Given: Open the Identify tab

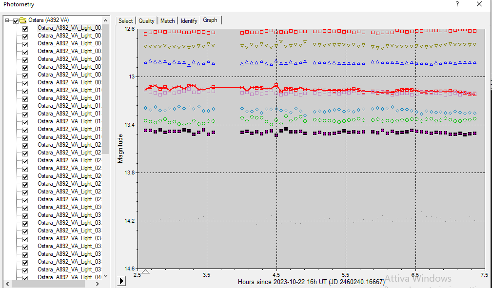Looking at the screenshot, I should (189, 20).
